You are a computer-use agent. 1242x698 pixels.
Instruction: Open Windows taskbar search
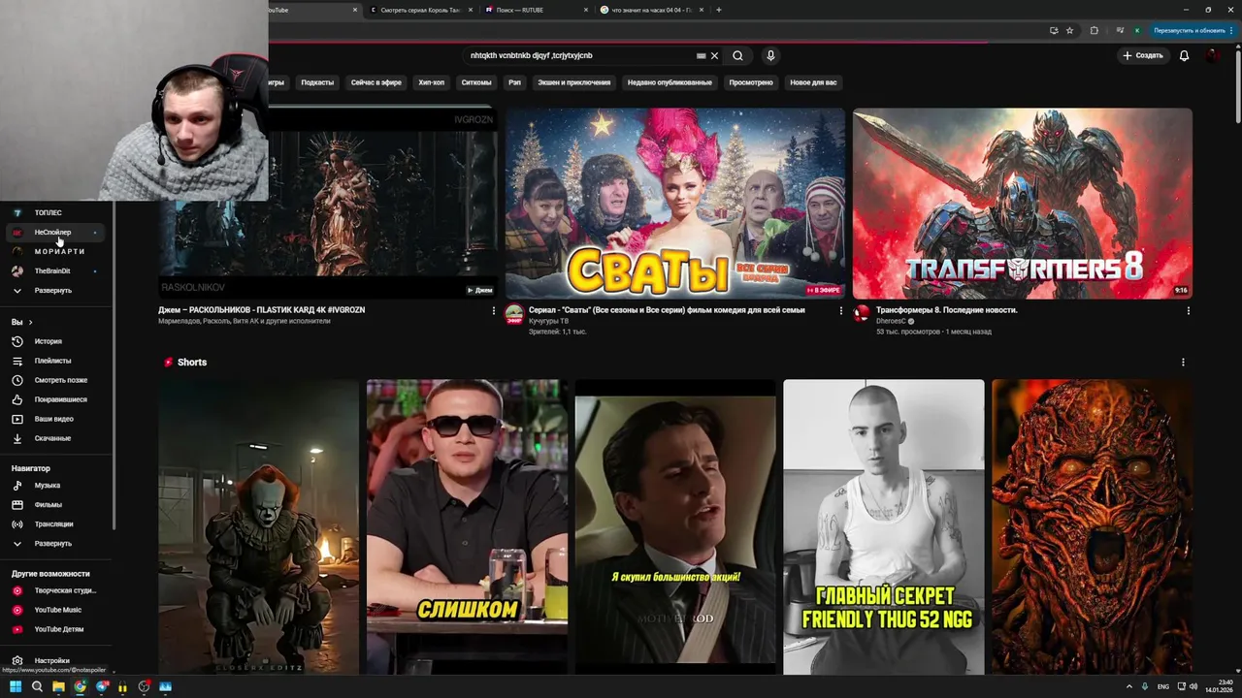point(37,686)
